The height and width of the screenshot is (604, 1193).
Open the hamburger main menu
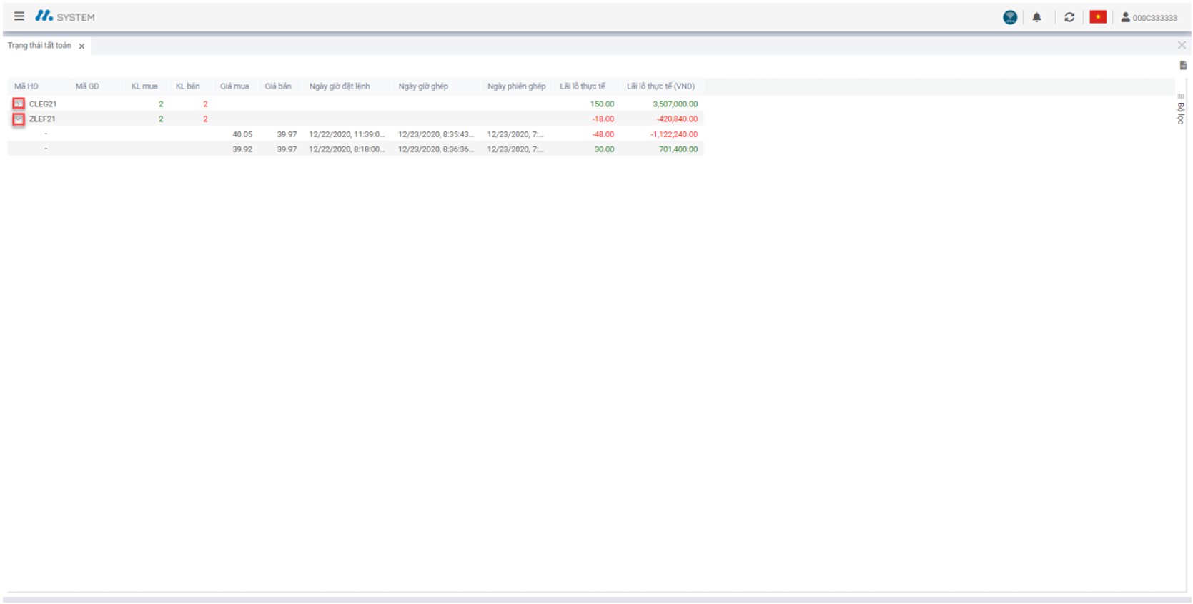click(x=19, y=16)
